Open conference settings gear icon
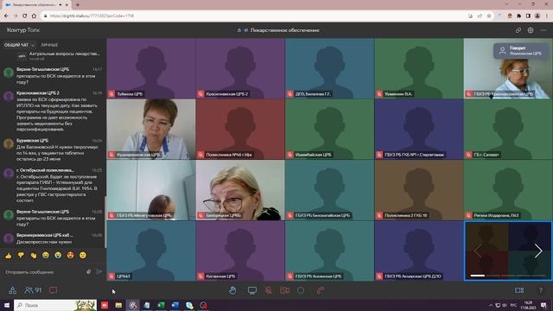Screen dimensions: 553x311 coord(531,30)
